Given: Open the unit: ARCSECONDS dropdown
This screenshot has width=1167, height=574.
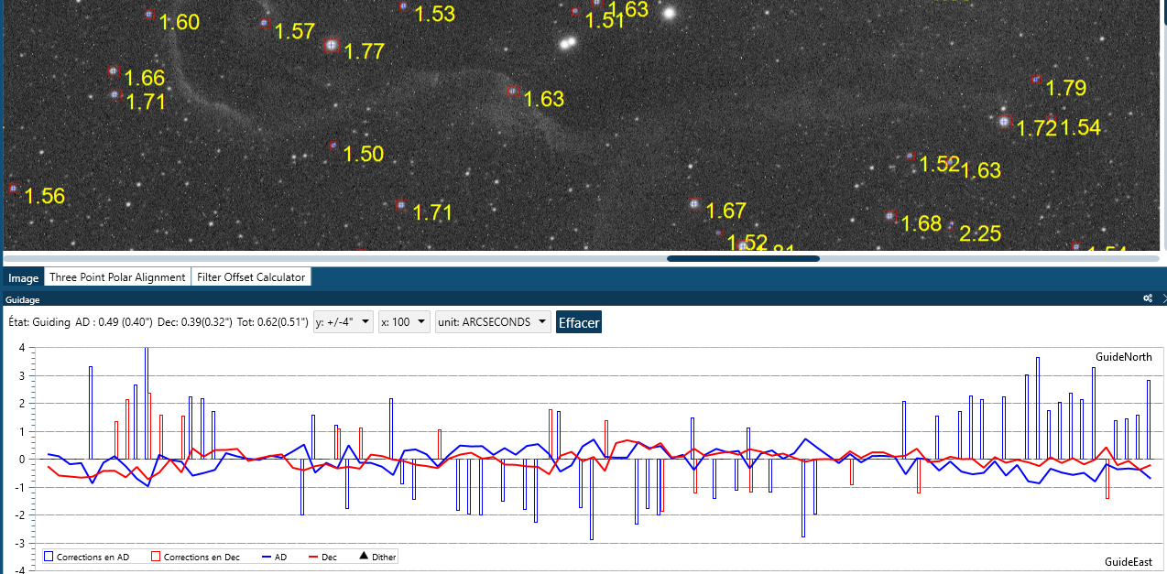Looking at the screenshot, I should 493,322.
